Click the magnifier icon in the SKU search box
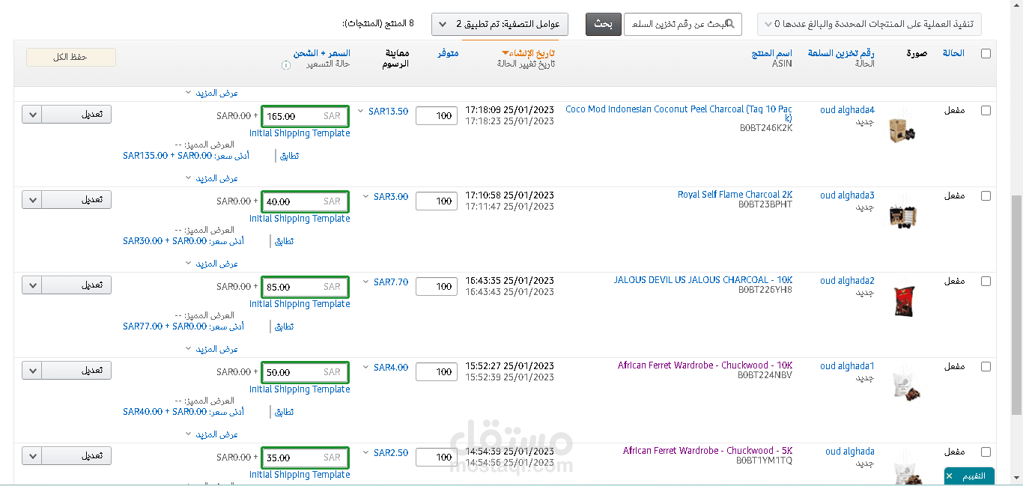1023x486 pixels. 731,24
